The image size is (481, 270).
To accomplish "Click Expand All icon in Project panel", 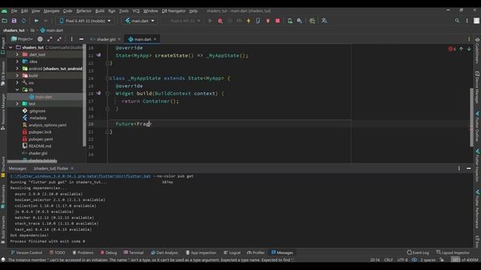I will coord(50,39).
